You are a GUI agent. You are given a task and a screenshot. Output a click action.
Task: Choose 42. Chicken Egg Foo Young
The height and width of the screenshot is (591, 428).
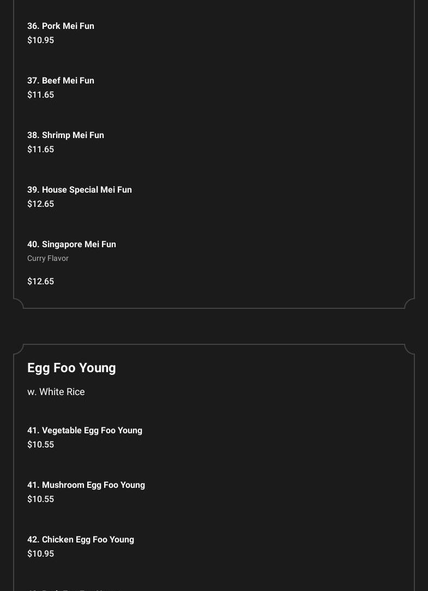(81, 540)
